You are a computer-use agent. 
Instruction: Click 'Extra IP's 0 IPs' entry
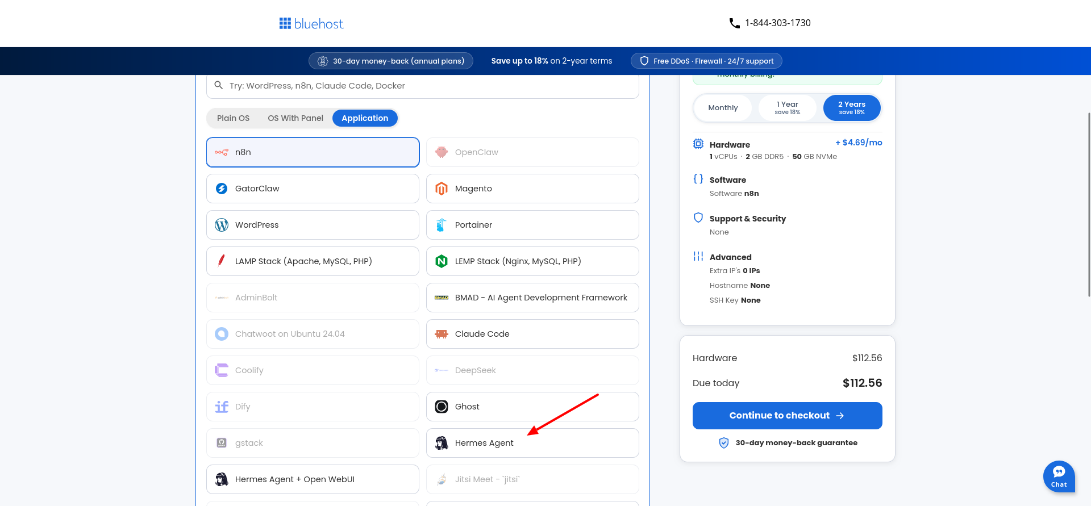click(735, 271)
